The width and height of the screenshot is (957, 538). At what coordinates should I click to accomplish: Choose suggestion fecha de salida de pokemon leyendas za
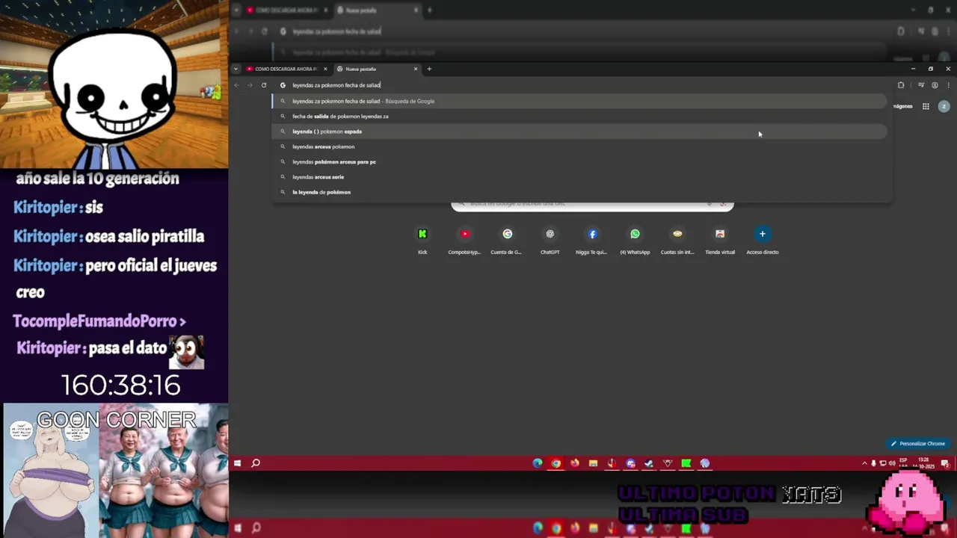click(579, 117)
